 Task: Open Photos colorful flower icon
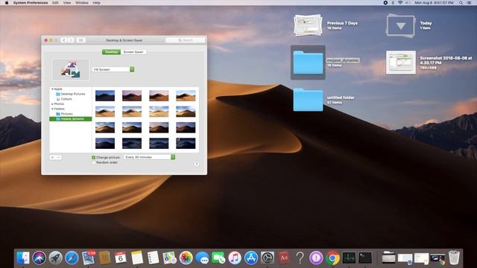click(186, 258)
